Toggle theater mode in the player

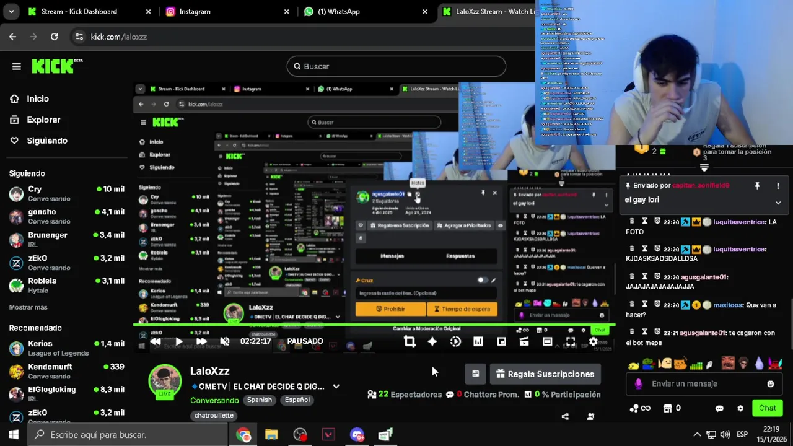click(547, 341)
